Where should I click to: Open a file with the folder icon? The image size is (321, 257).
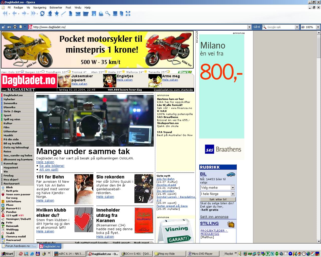(86, 14)
